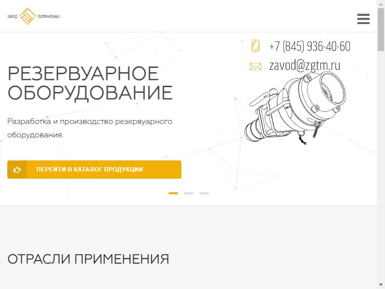
Task: Click the mobile phone icon
Action: (256, 46)
